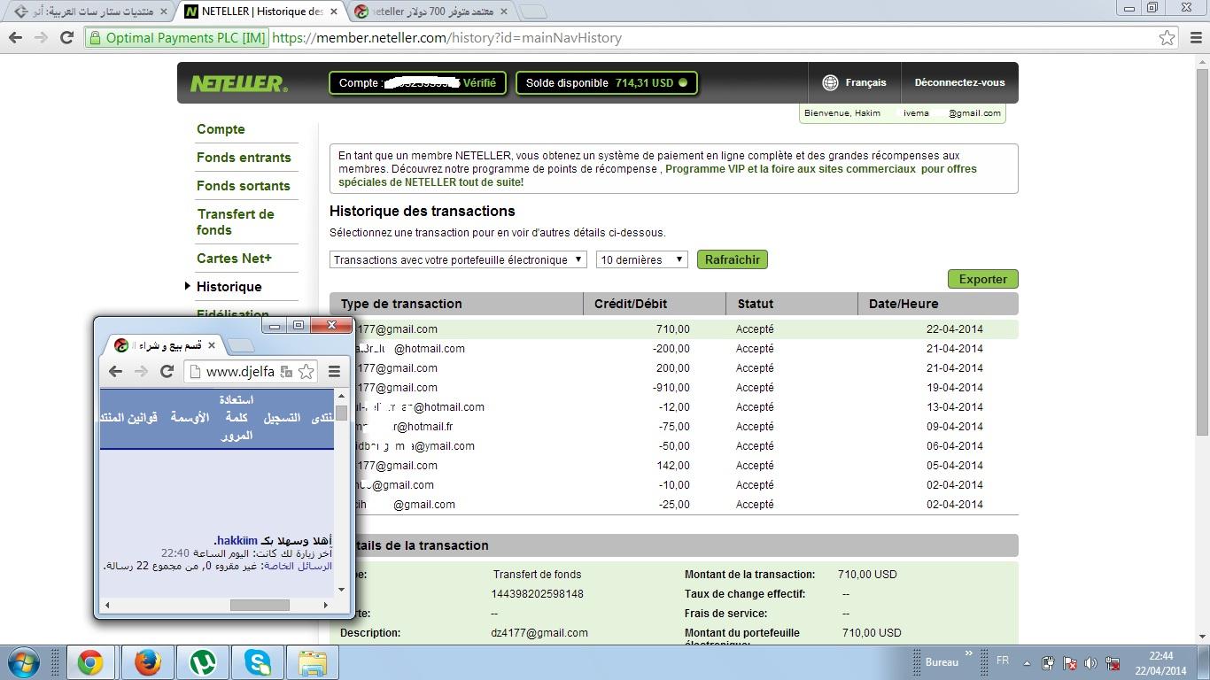Open the 10 dernières dropdown
Screen dimensions: 1210x680
coord(641,259)
